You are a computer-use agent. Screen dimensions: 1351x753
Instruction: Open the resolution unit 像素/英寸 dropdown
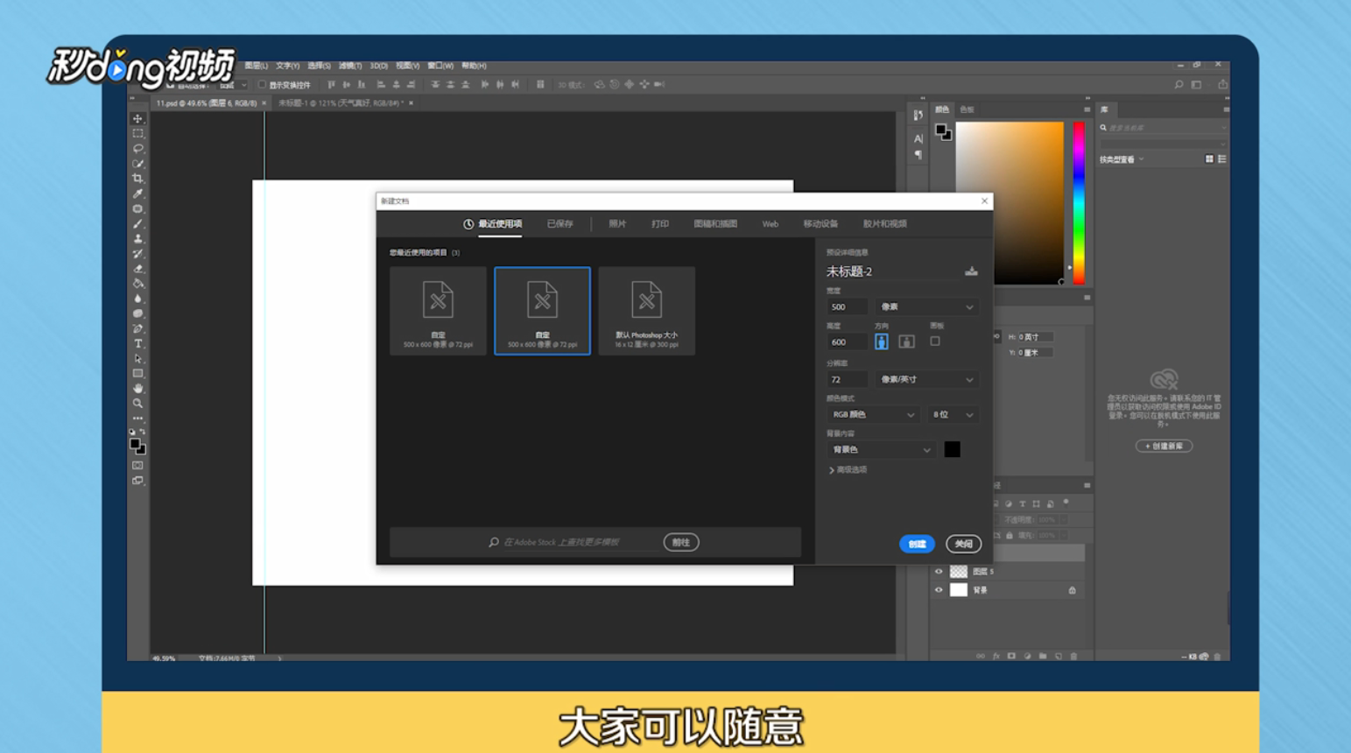(x=926, y=380)
